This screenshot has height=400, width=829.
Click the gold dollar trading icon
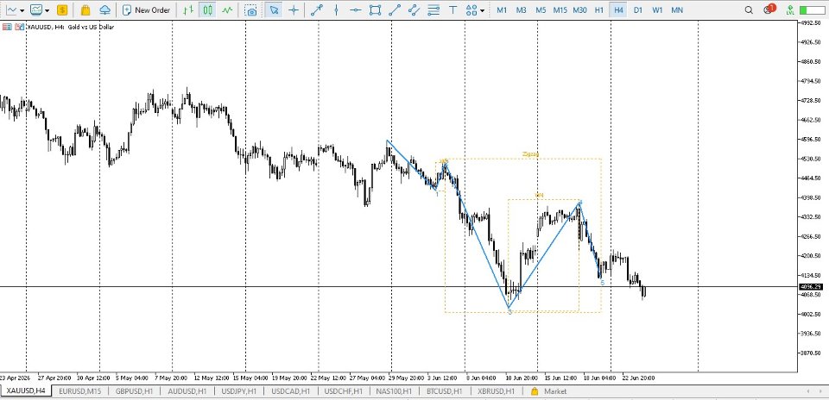click(x=62, y=9)
